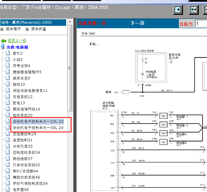207x192 pixels.
Task: Click the document icon next to 充电系统12
Action: [x=8, y=96]
